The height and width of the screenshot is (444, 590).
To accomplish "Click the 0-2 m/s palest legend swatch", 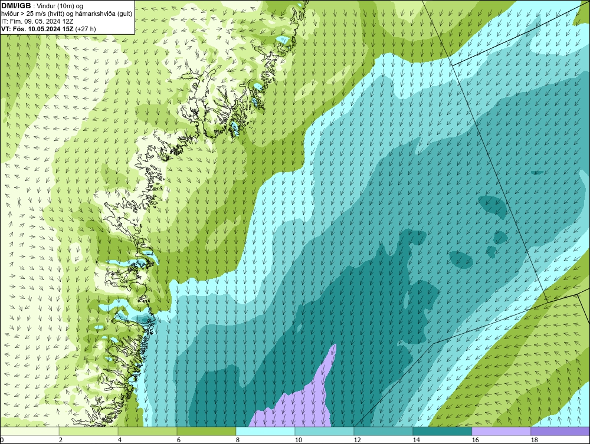I will click(x=29, y=431).
